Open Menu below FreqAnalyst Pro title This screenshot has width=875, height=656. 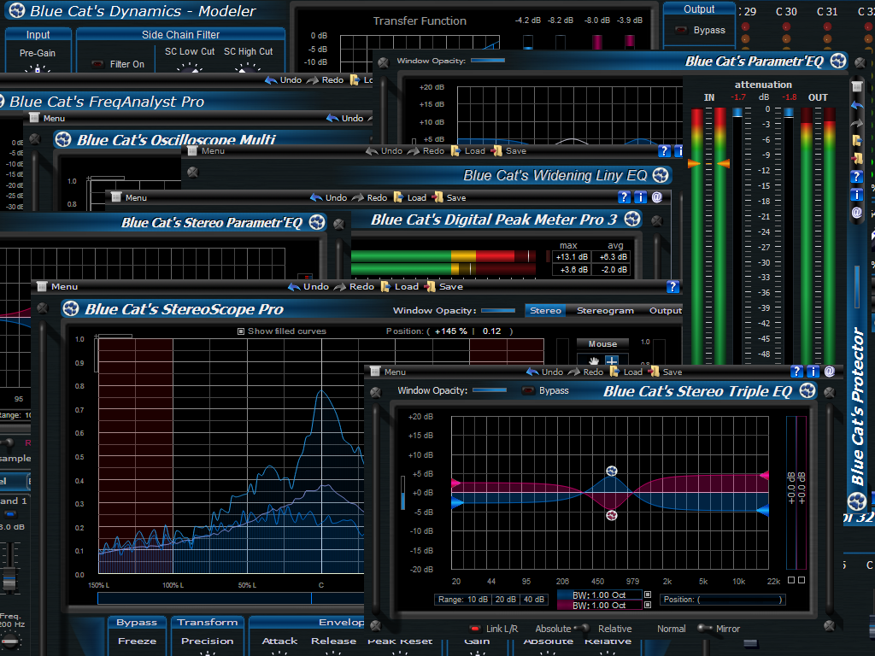pyautogui.click(x=48, y=118)
